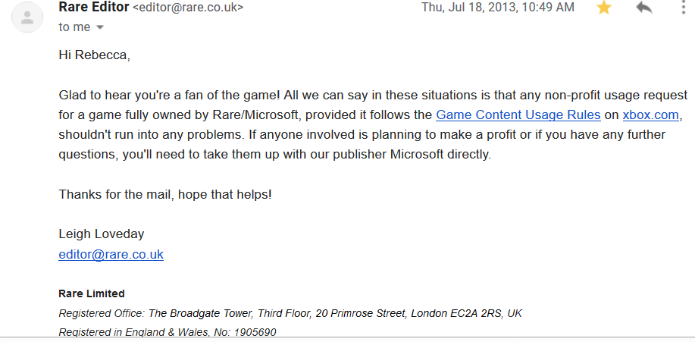
Task: Click the 'Thanks for the mail' sentence
Action: pos(164,194)
